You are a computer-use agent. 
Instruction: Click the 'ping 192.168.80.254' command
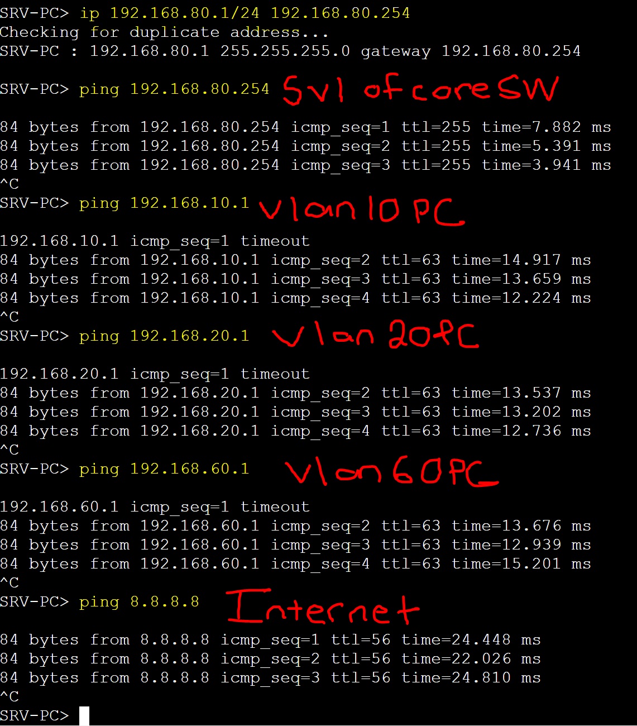[174, 89]
